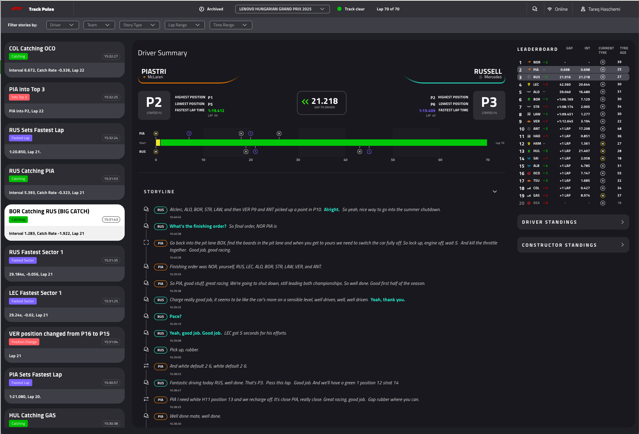Screen dimensions: 639x434
Task: Expand Driver Standings panel
Action: pos(573,222)
